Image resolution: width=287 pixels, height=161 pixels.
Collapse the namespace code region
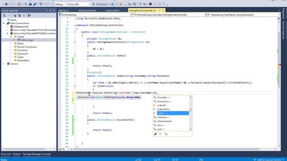tap(74, 25)
